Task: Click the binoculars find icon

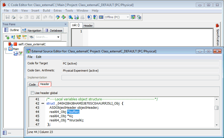Action: [x=31, y=37]
